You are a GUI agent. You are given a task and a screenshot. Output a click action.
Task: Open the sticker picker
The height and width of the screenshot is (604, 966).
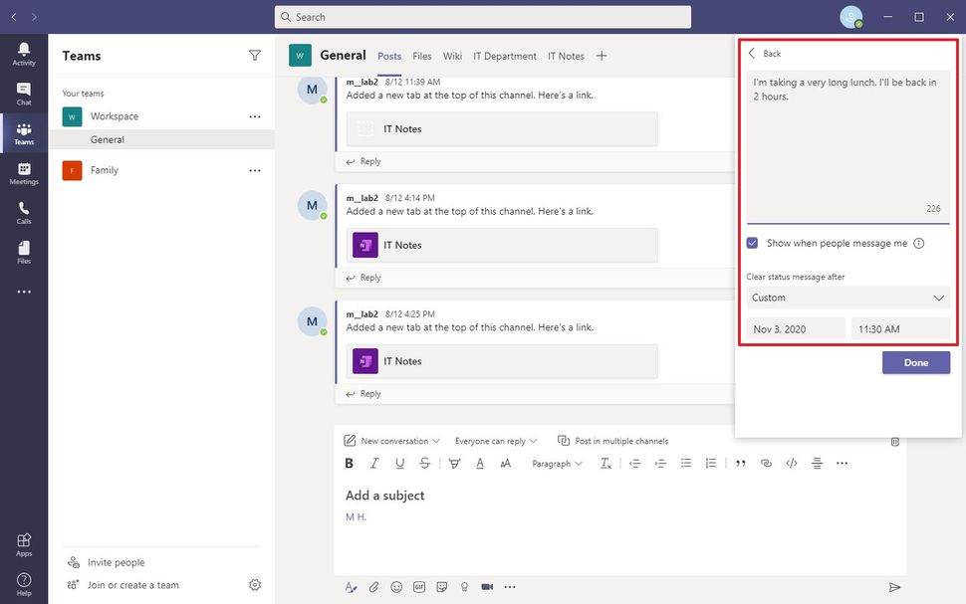(x=442, y=586)
